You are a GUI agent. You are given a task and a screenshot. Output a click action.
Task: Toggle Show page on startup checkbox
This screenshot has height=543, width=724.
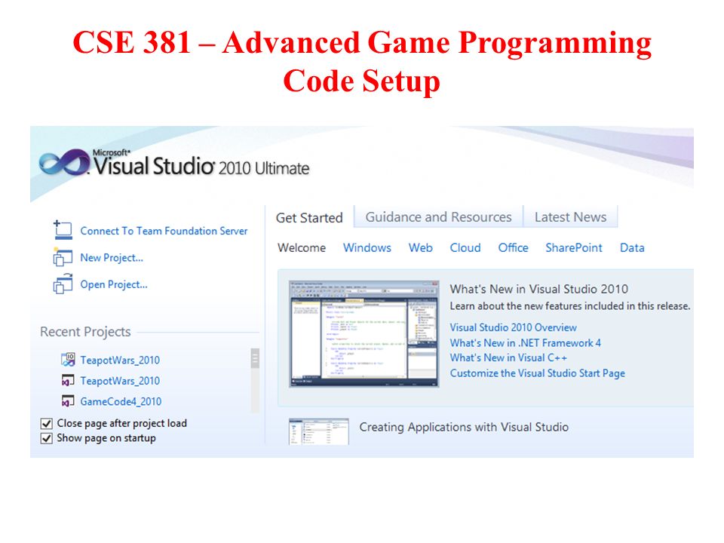click(x=47, y=438)
